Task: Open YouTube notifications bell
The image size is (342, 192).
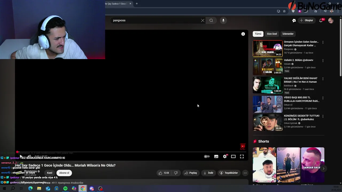Action: (x=321, y=20)
